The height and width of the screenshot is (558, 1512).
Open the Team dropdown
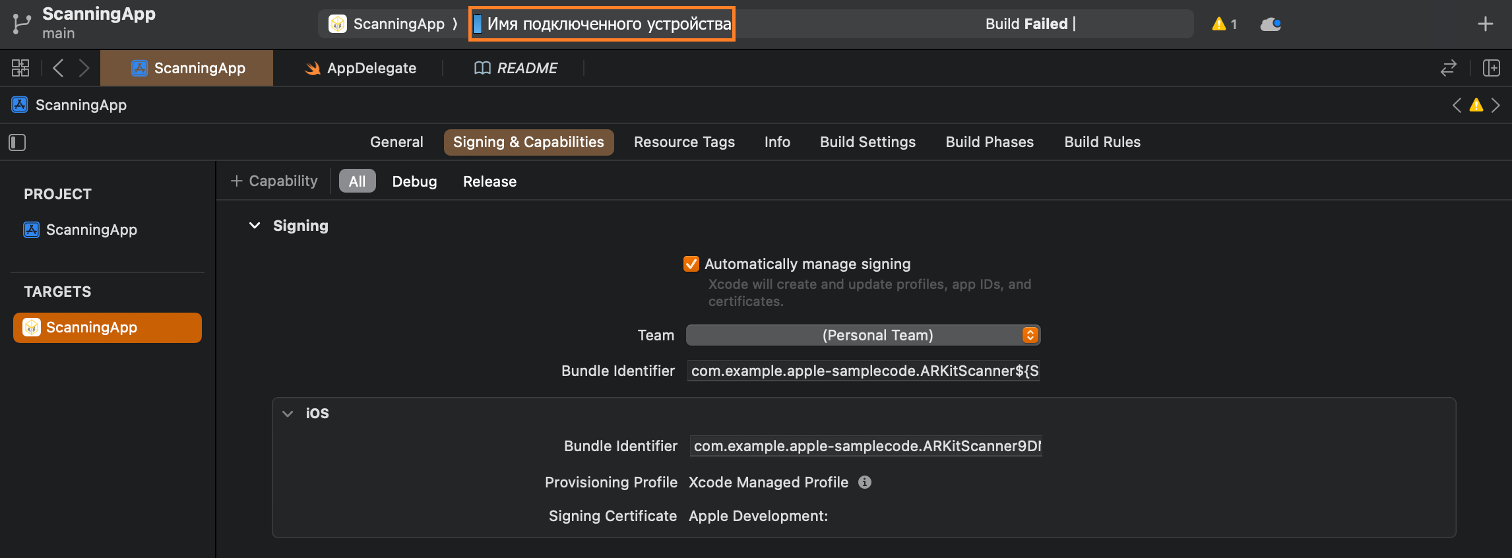click(863, 335)
